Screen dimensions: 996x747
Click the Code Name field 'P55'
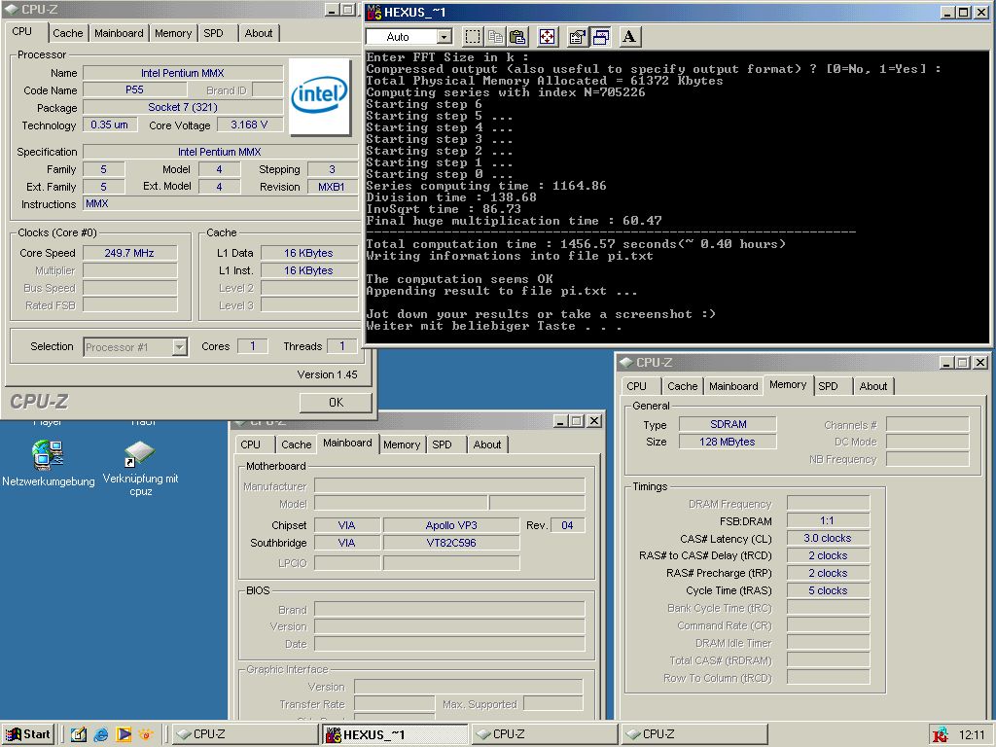pos(134,90)
